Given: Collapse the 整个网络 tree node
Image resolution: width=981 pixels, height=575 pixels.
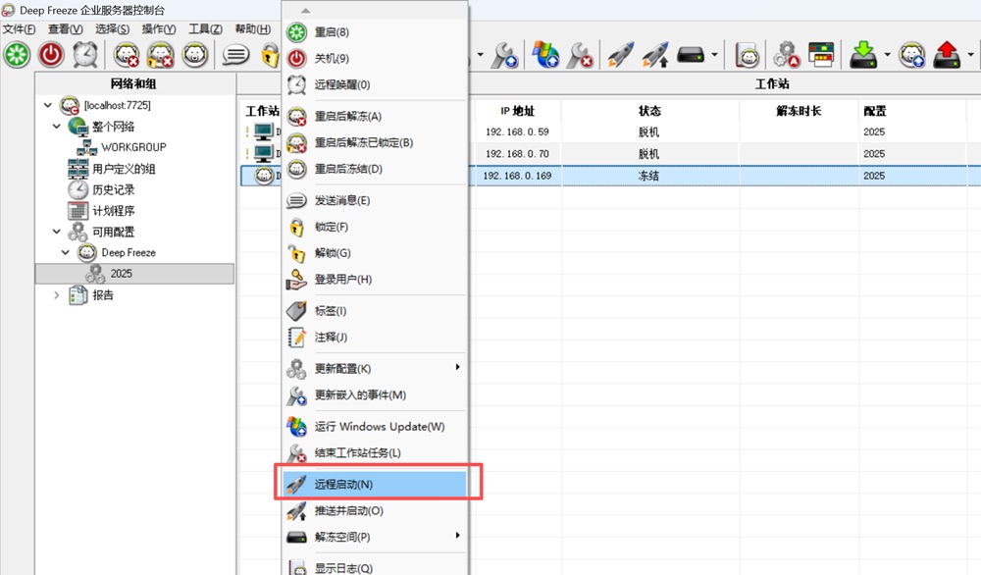Looking at the screenshot, I should [57, 127].
